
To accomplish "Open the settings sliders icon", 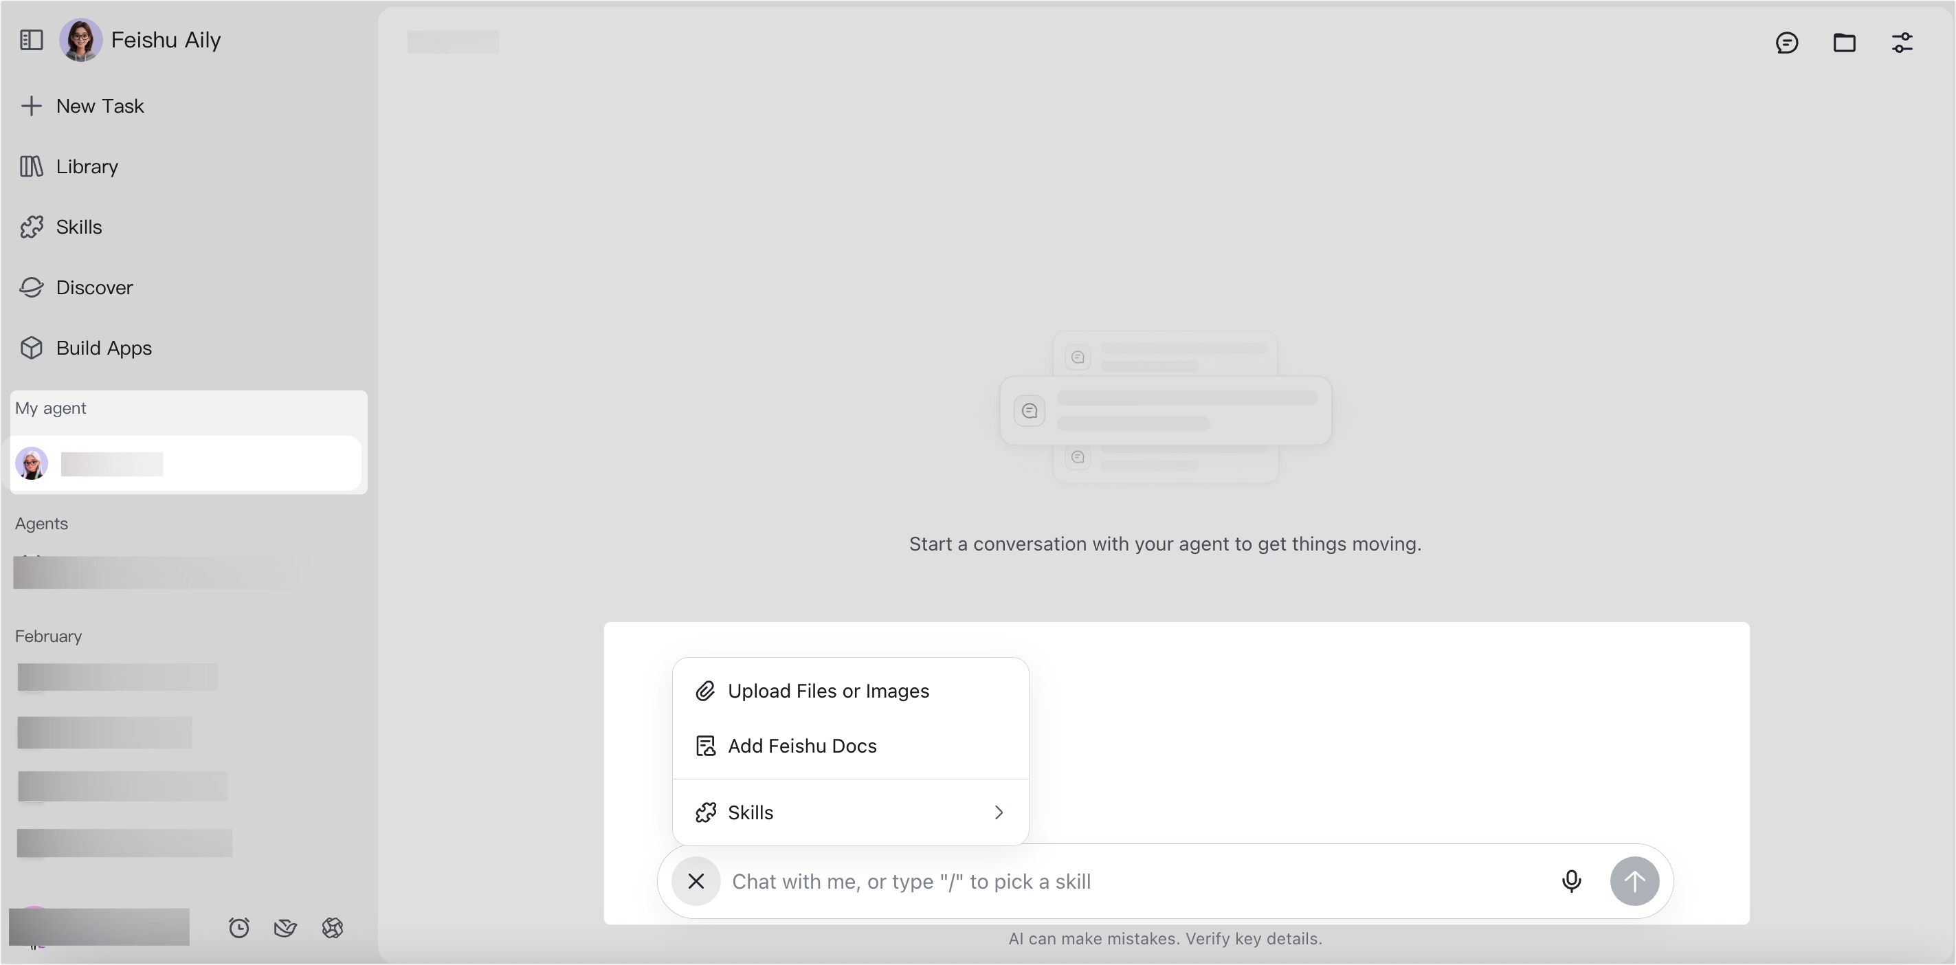I will (x=1902, y=43).
